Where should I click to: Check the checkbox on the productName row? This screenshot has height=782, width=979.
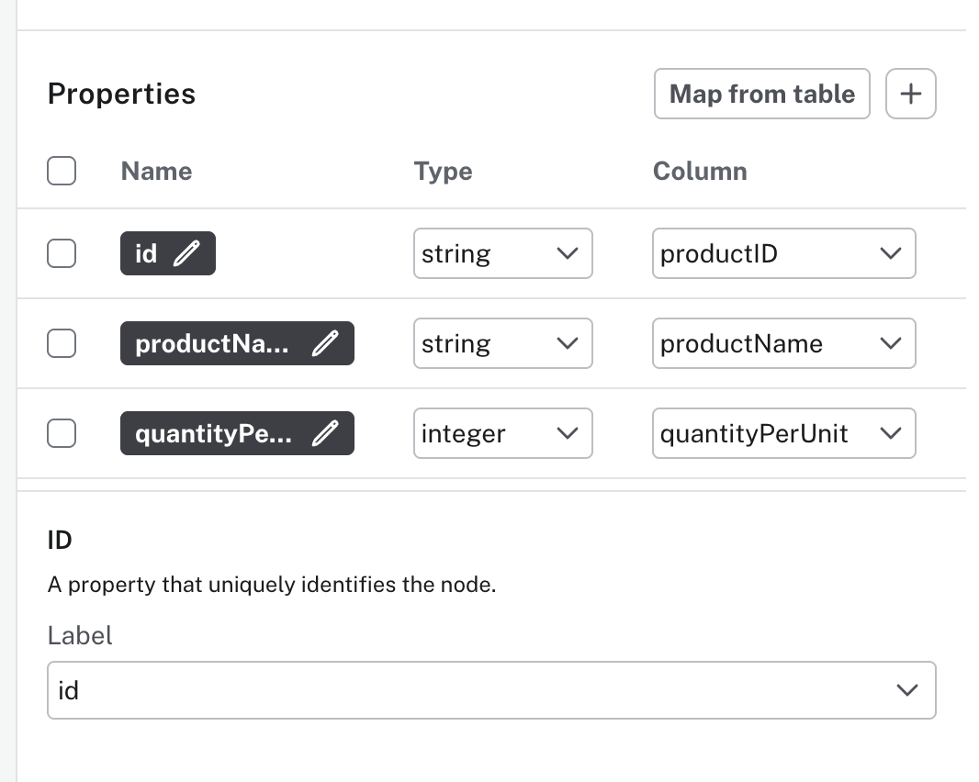coord(62,343)
